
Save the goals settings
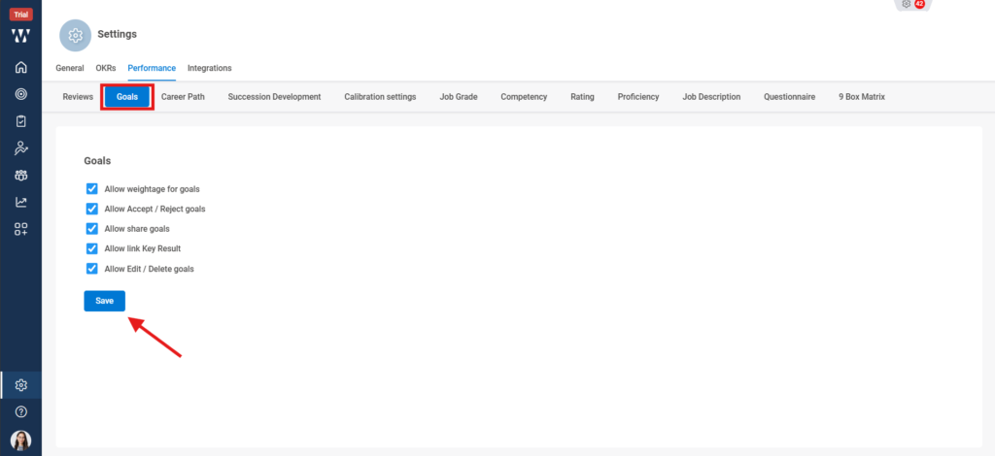pos(105,301)
